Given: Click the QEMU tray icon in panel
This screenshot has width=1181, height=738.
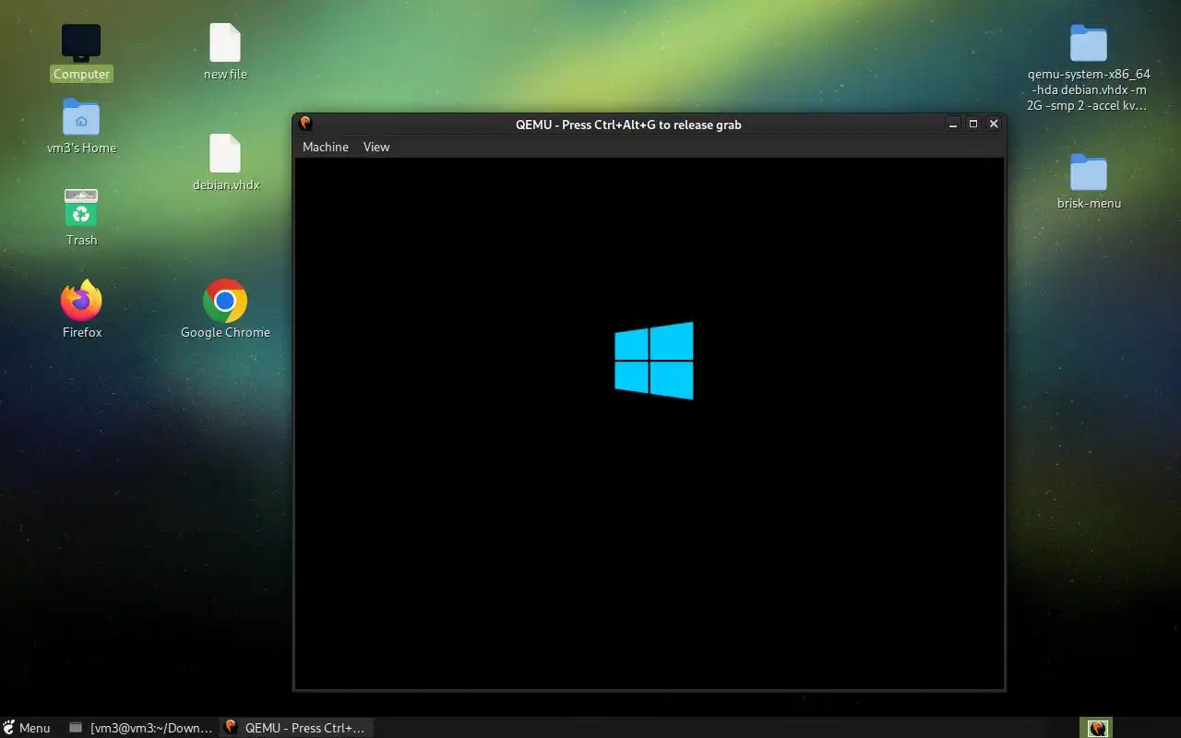Looking at the screenshot, I should pyautogui.click(x=1097, y=728).
